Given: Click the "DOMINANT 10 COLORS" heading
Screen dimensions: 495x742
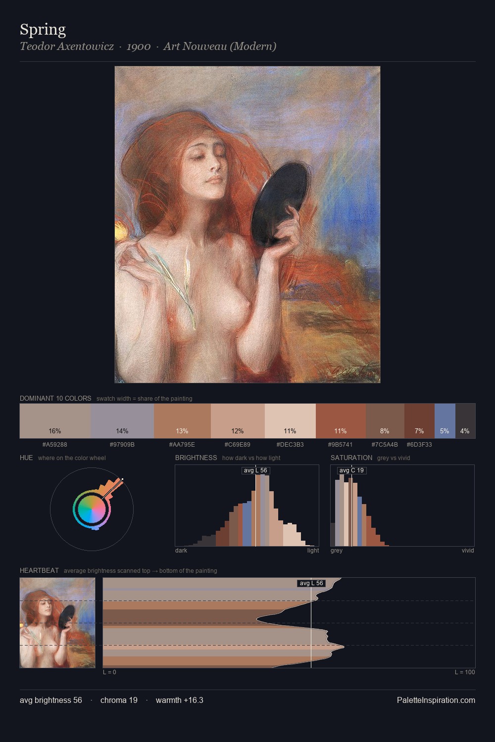Looking at the screenshot, I should point(55,398).
